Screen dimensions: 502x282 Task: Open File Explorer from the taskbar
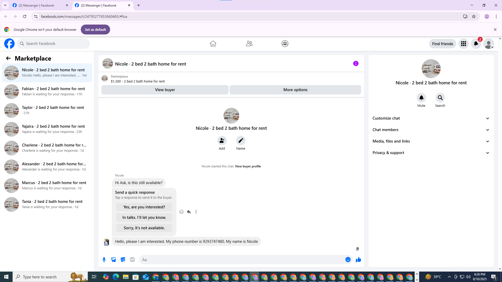[125, 277]
